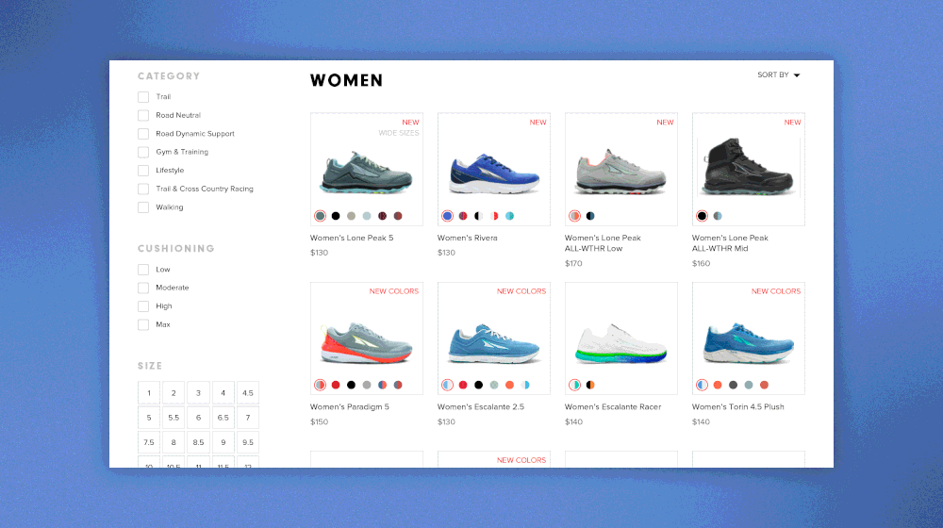The height and width of the screenshot is (528, 943).
Task: Open Women's Paradigm 5 title link
Action: pyautogui.click(x=350, y=407)
